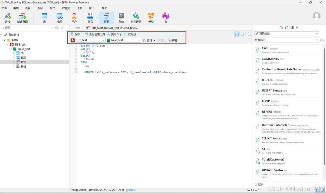Toggle the left status bar pane button

pyautogui.click(x=317, y=190)
